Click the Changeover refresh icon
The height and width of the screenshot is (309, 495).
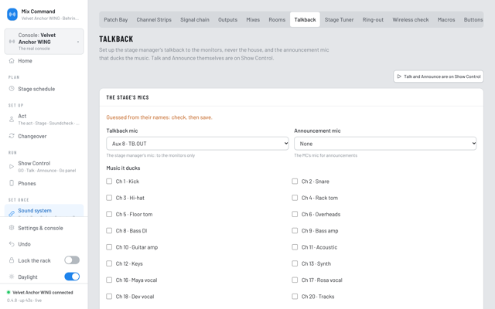click(x=12, y=136)
